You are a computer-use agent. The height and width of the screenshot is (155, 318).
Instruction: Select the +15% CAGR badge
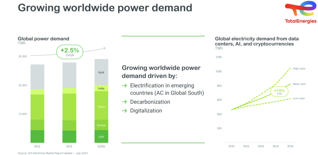(x=279, y=91)
